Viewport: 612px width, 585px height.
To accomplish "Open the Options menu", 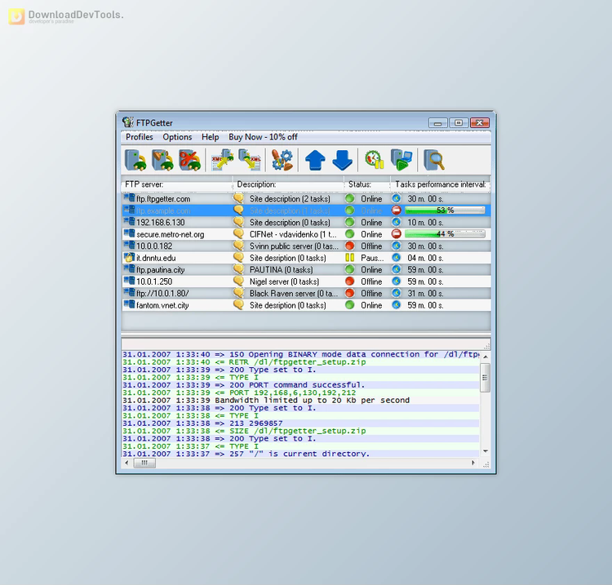I will click(177, 137).
